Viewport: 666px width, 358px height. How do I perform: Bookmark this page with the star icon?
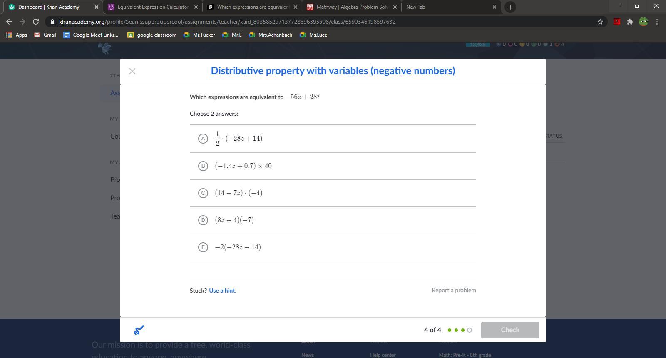600,22
